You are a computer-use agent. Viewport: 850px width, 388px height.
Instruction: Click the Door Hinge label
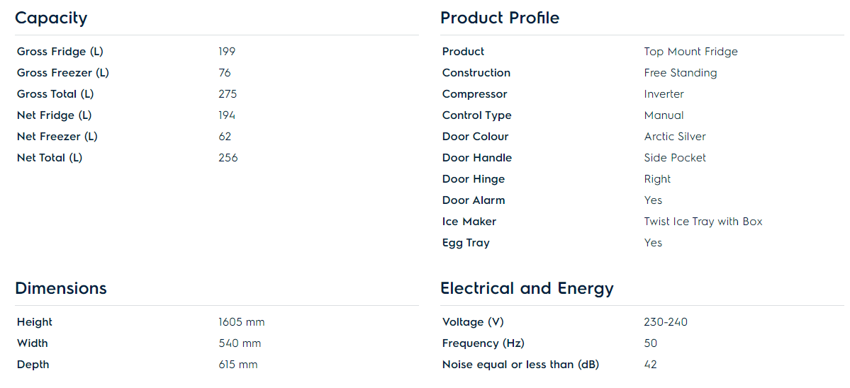(x=474, y=179)
